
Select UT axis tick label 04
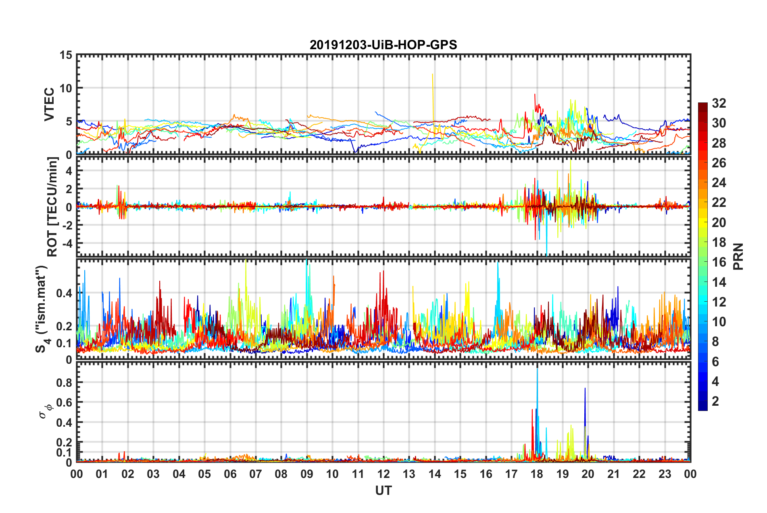point(179,474)
